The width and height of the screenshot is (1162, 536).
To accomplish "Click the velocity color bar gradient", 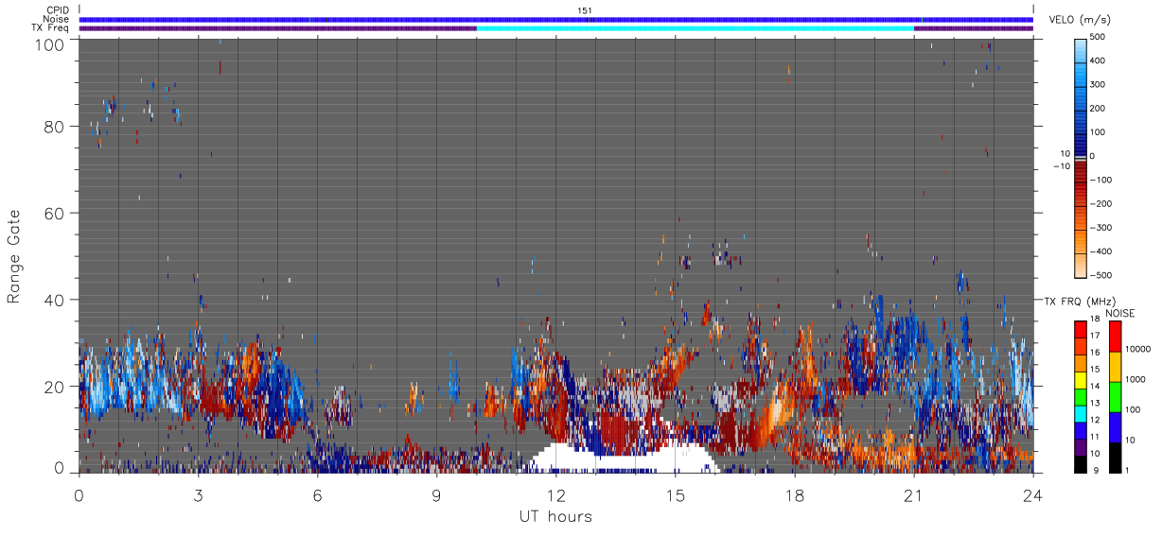I will [1082, 157].
